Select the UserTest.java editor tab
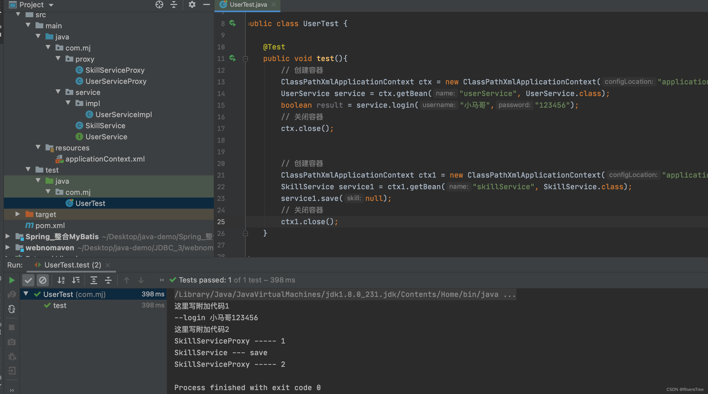The image size is (708, 394). (x=248, y=5)
